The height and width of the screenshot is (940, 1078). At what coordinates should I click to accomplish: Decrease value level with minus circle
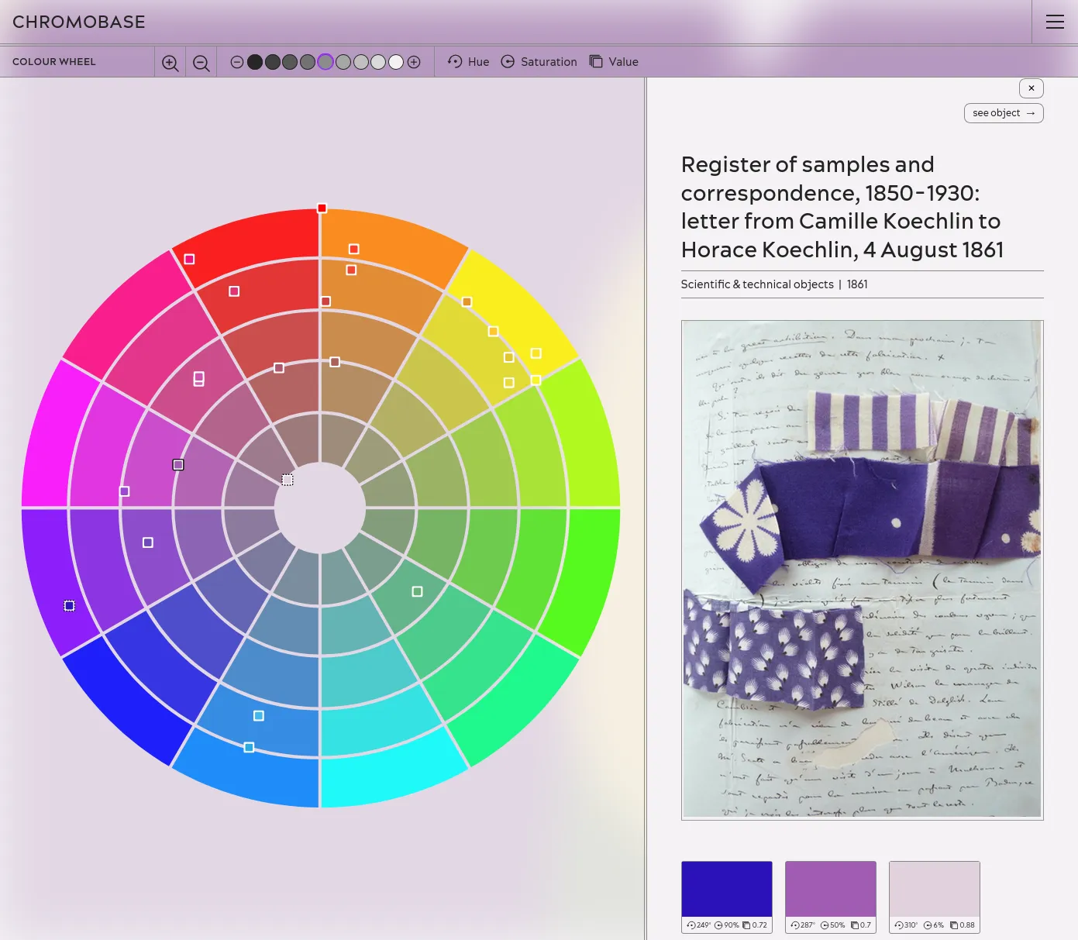(x=237, y=62)
